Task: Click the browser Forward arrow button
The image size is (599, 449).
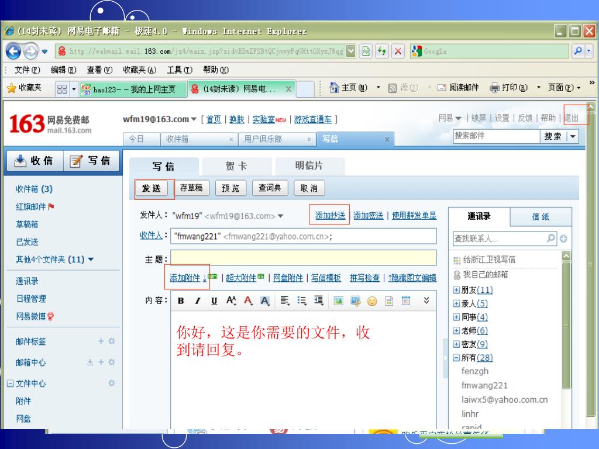Action: (30, 51)
